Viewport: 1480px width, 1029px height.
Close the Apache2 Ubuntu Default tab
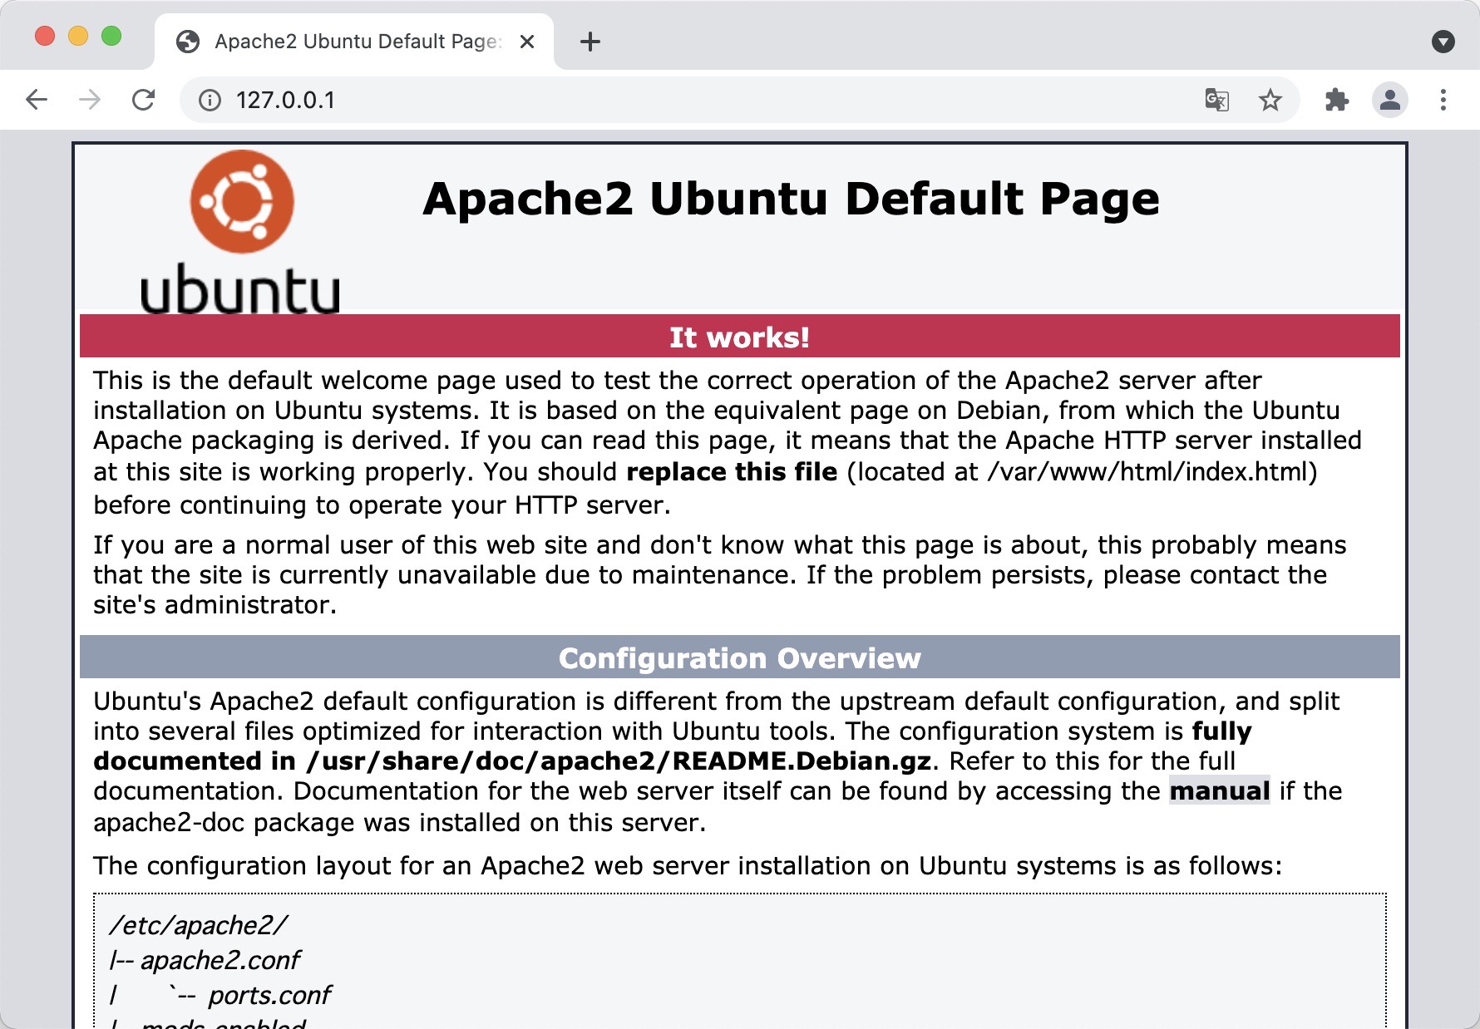click(527, 41)
